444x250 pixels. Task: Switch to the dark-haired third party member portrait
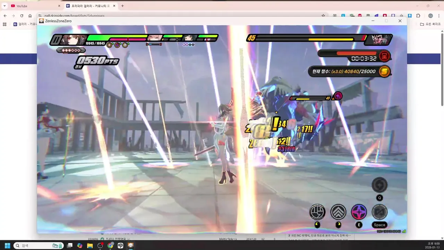189,38
